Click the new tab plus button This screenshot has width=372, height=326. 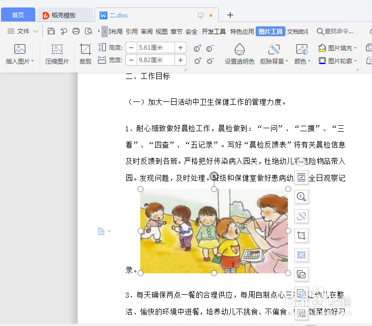(230, 15)
